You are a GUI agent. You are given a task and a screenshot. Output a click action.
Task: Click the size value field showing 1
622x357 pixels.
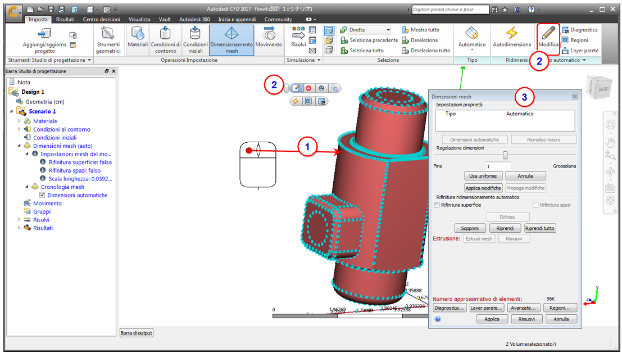(498, 166)
